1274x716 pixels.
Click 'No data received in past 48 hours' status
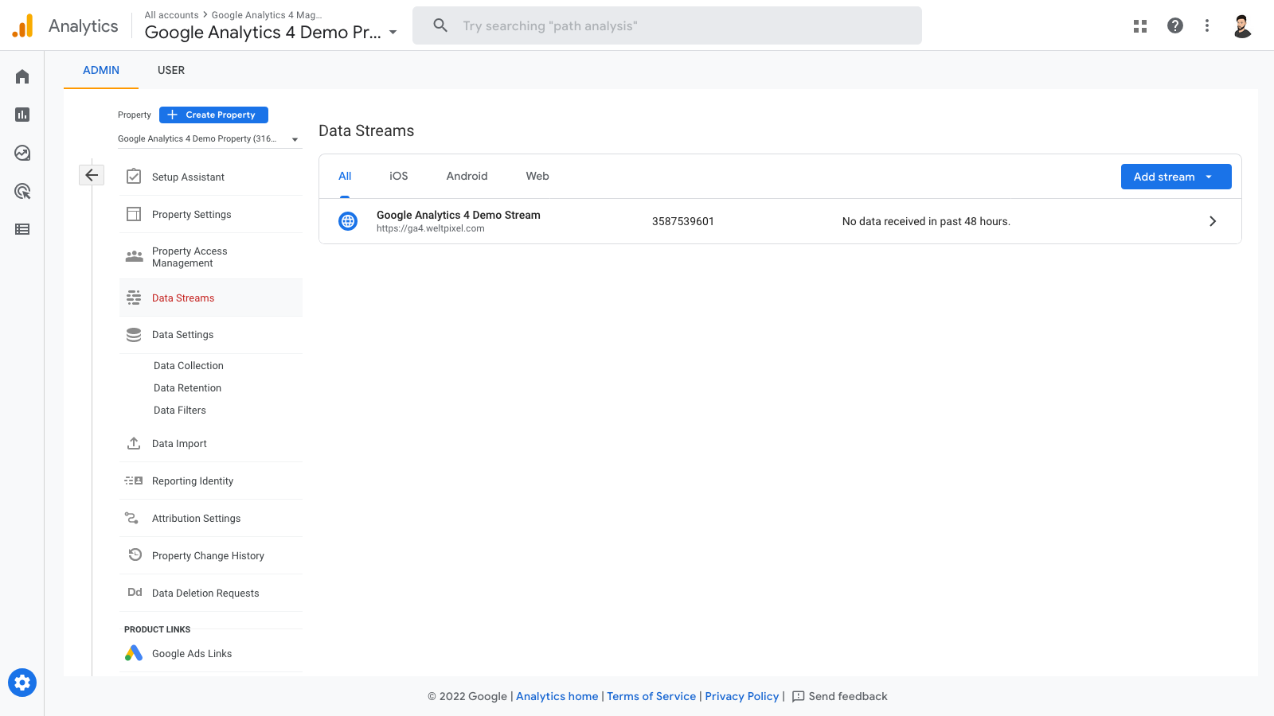pyautogui.click(x=926, y=221)
